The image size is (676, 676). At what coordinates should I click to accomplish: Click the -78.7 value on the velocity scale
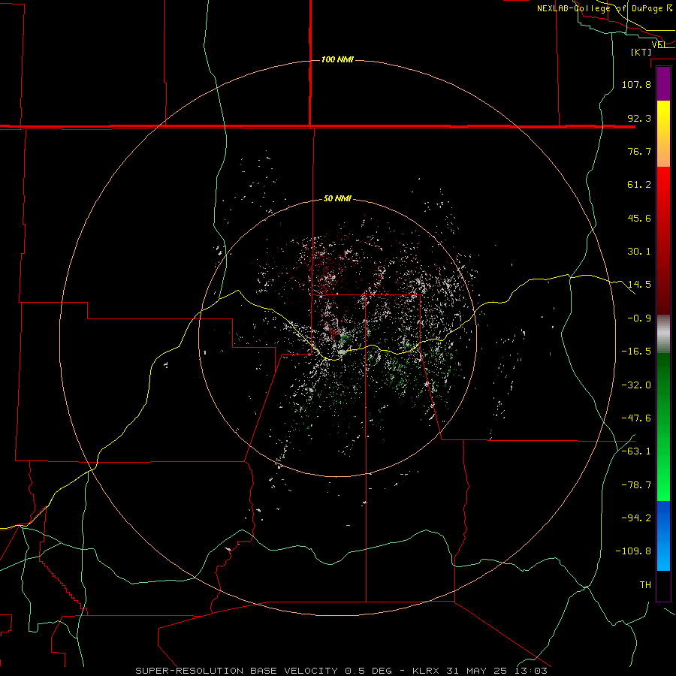coord(636,485)
